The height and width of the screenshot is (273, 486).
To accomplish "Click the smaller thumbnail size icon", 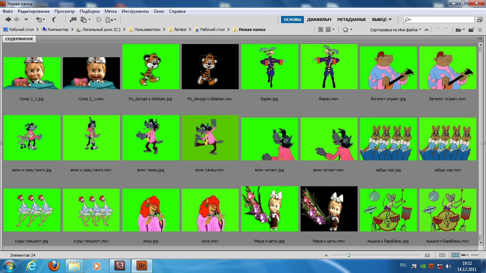I will click(326, 255).
